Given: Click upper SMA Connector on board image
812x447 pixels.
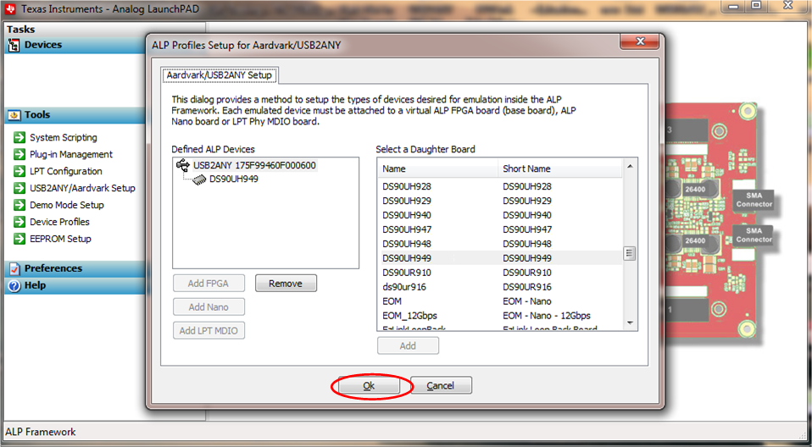Looking at the screenshot, I should [x=754, y=200].
